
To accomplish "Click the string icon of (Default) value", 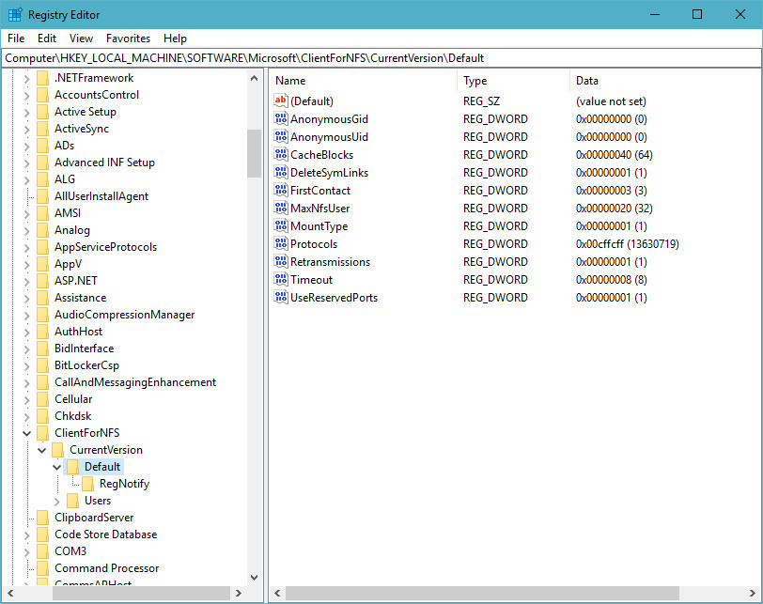I will (280, 101).
